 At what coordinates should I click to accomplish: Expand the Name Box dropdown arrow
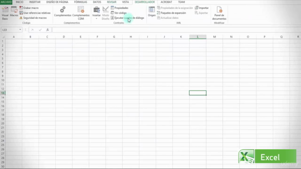(x=20, y=30)
